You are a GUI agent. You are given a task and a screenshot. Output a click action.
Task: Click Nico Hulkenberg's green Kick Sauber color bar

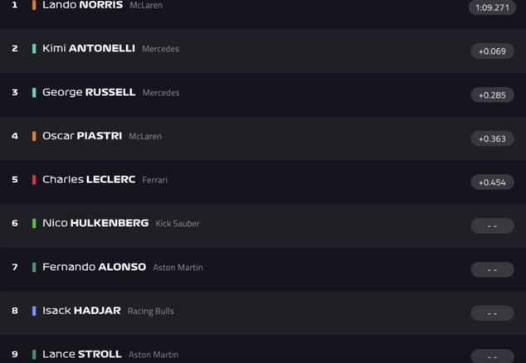coord(34,224)
